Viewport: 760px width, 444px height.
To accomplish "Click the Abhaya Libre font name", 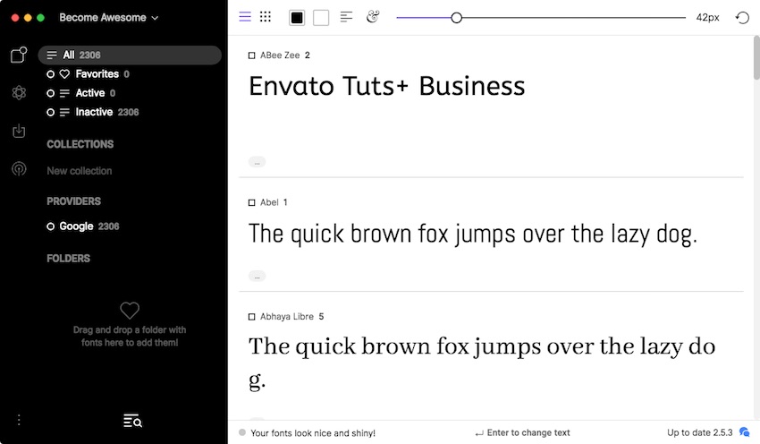I will pyautogui.click(x=287, y=316).
